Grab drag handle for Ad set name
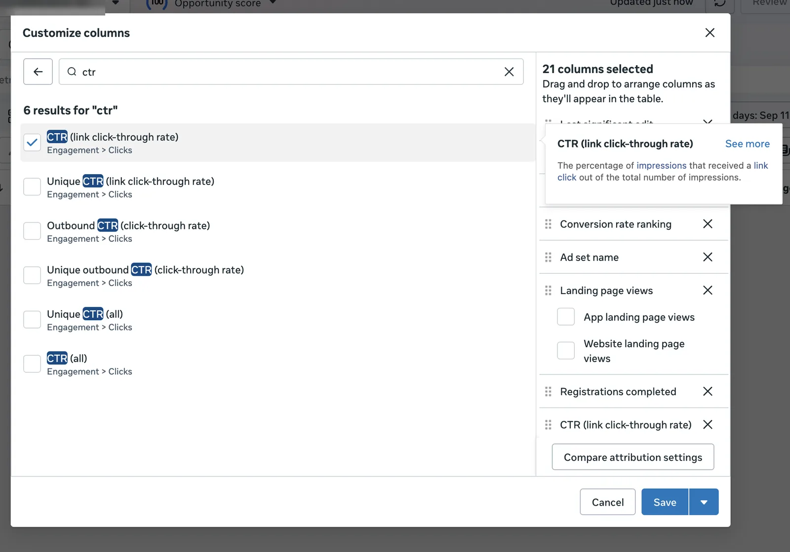 (x=548, y=257)
